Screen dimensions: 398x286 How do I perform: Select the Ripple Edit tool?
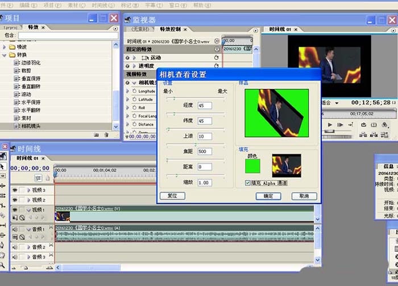click(2, 186)
